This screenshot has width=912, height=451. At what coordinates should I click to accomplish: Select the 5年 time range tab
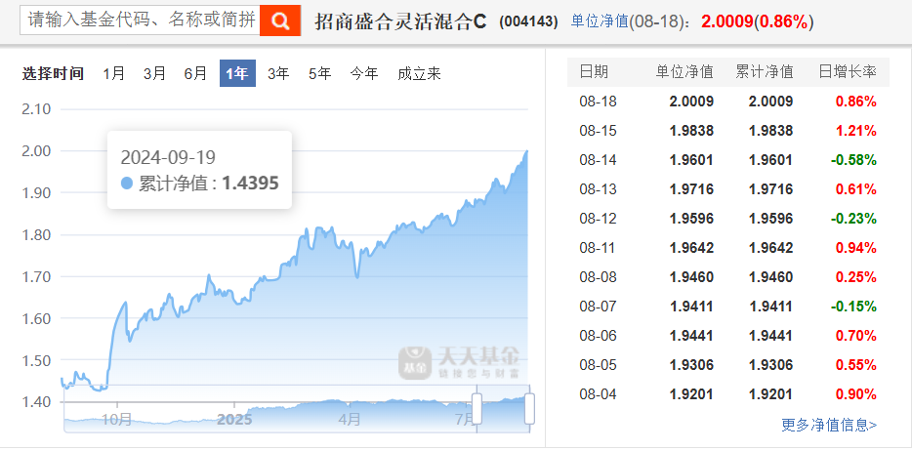[x=320, y=73]
